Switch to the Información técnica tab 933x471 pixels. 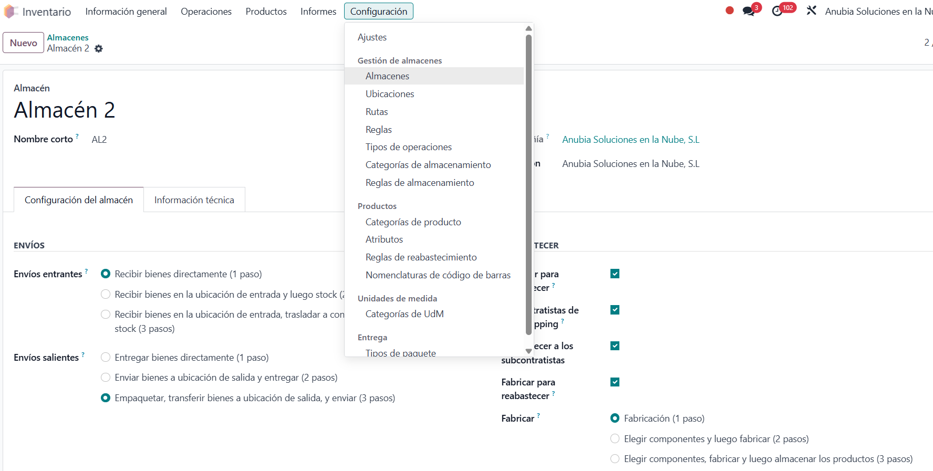tap(194, 200)
